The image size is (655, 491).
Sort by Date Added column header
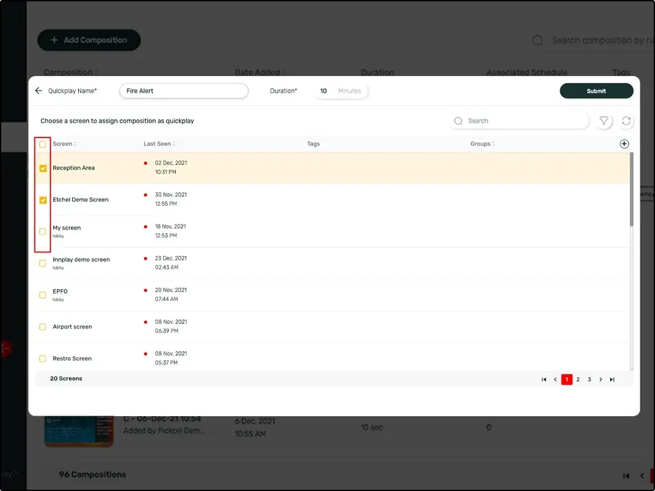point(258,72)
